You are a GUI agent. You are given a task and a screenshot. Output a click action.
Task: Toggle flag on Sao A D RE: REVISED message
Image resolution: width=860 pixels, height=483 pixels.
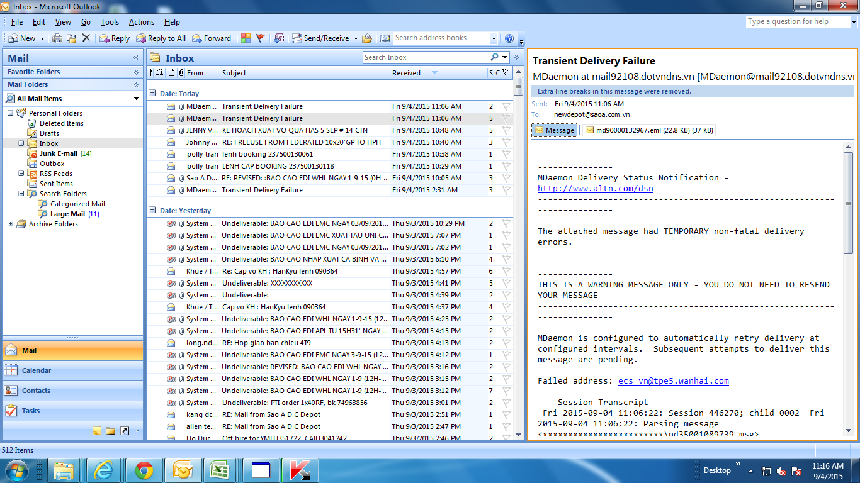506,178
